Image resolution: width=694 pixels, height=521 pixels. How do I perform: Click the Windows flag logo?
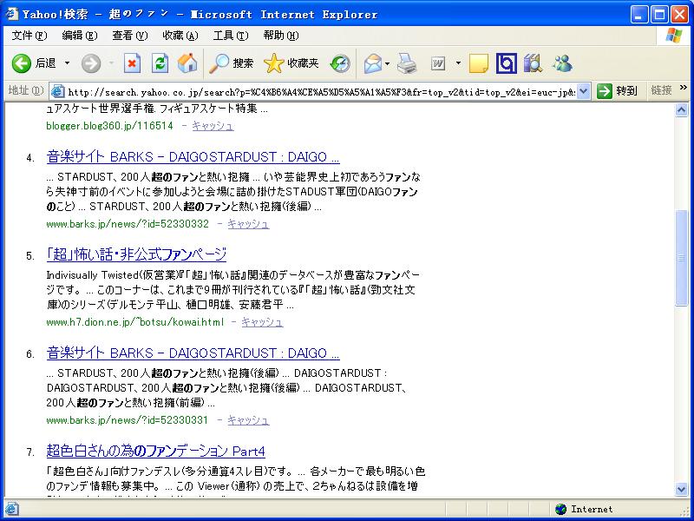pos(674,36)
